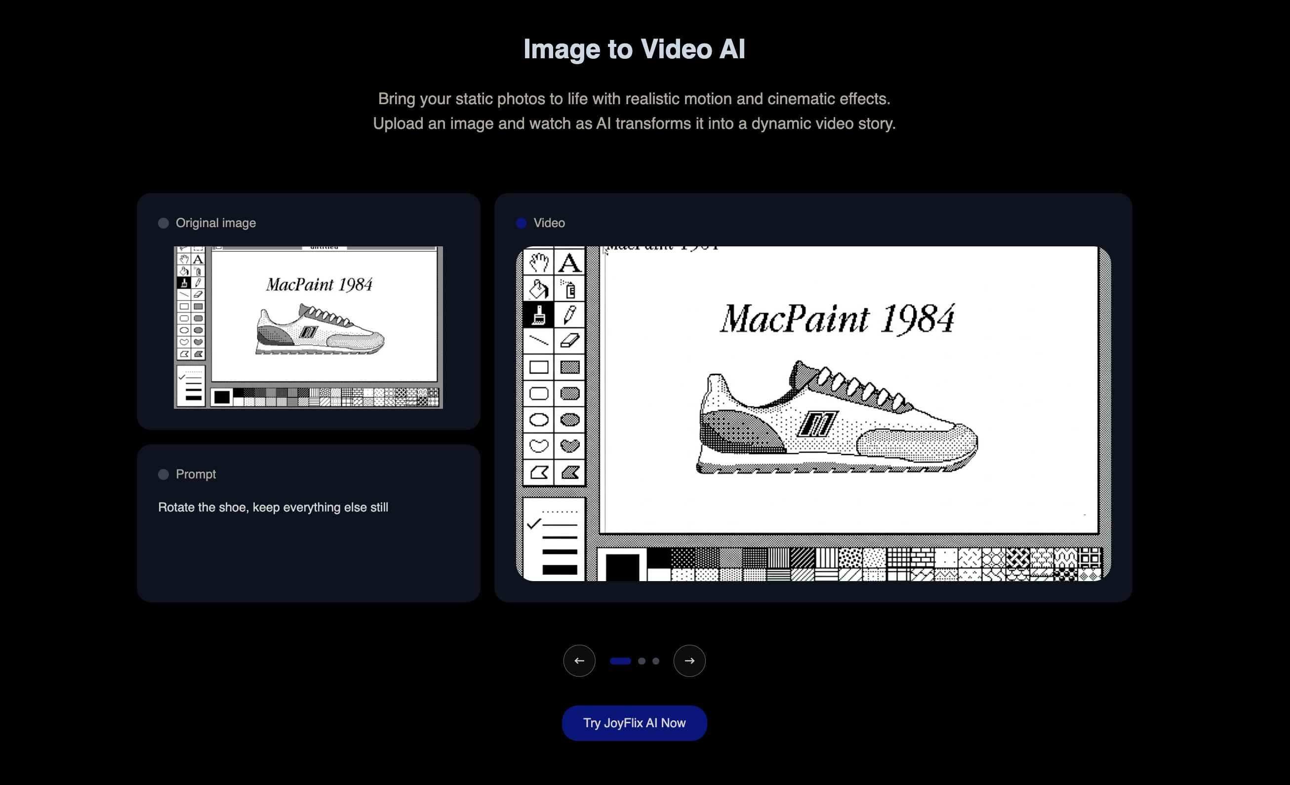
Task: Jump to second carousel slide dot
Action: (x=642, y=661)
